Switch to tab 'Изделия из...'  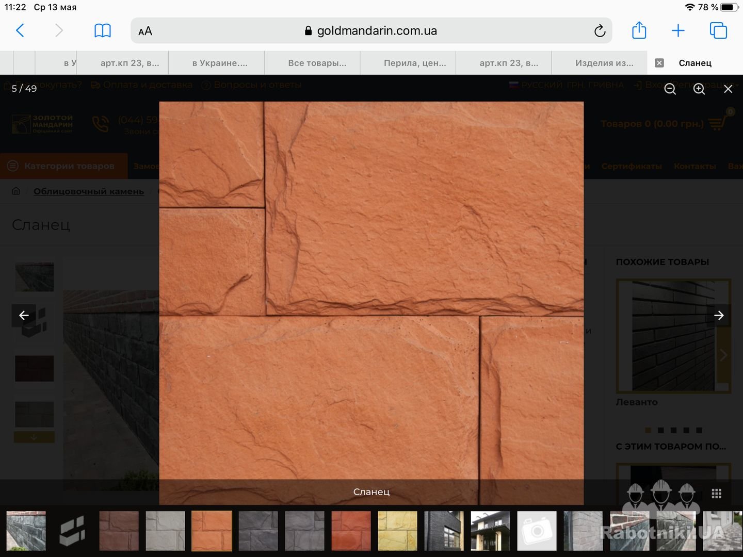[604, 63]
